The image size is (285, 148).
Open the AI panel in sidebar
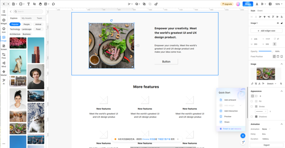pyautogui.click(x=4, y=82)
